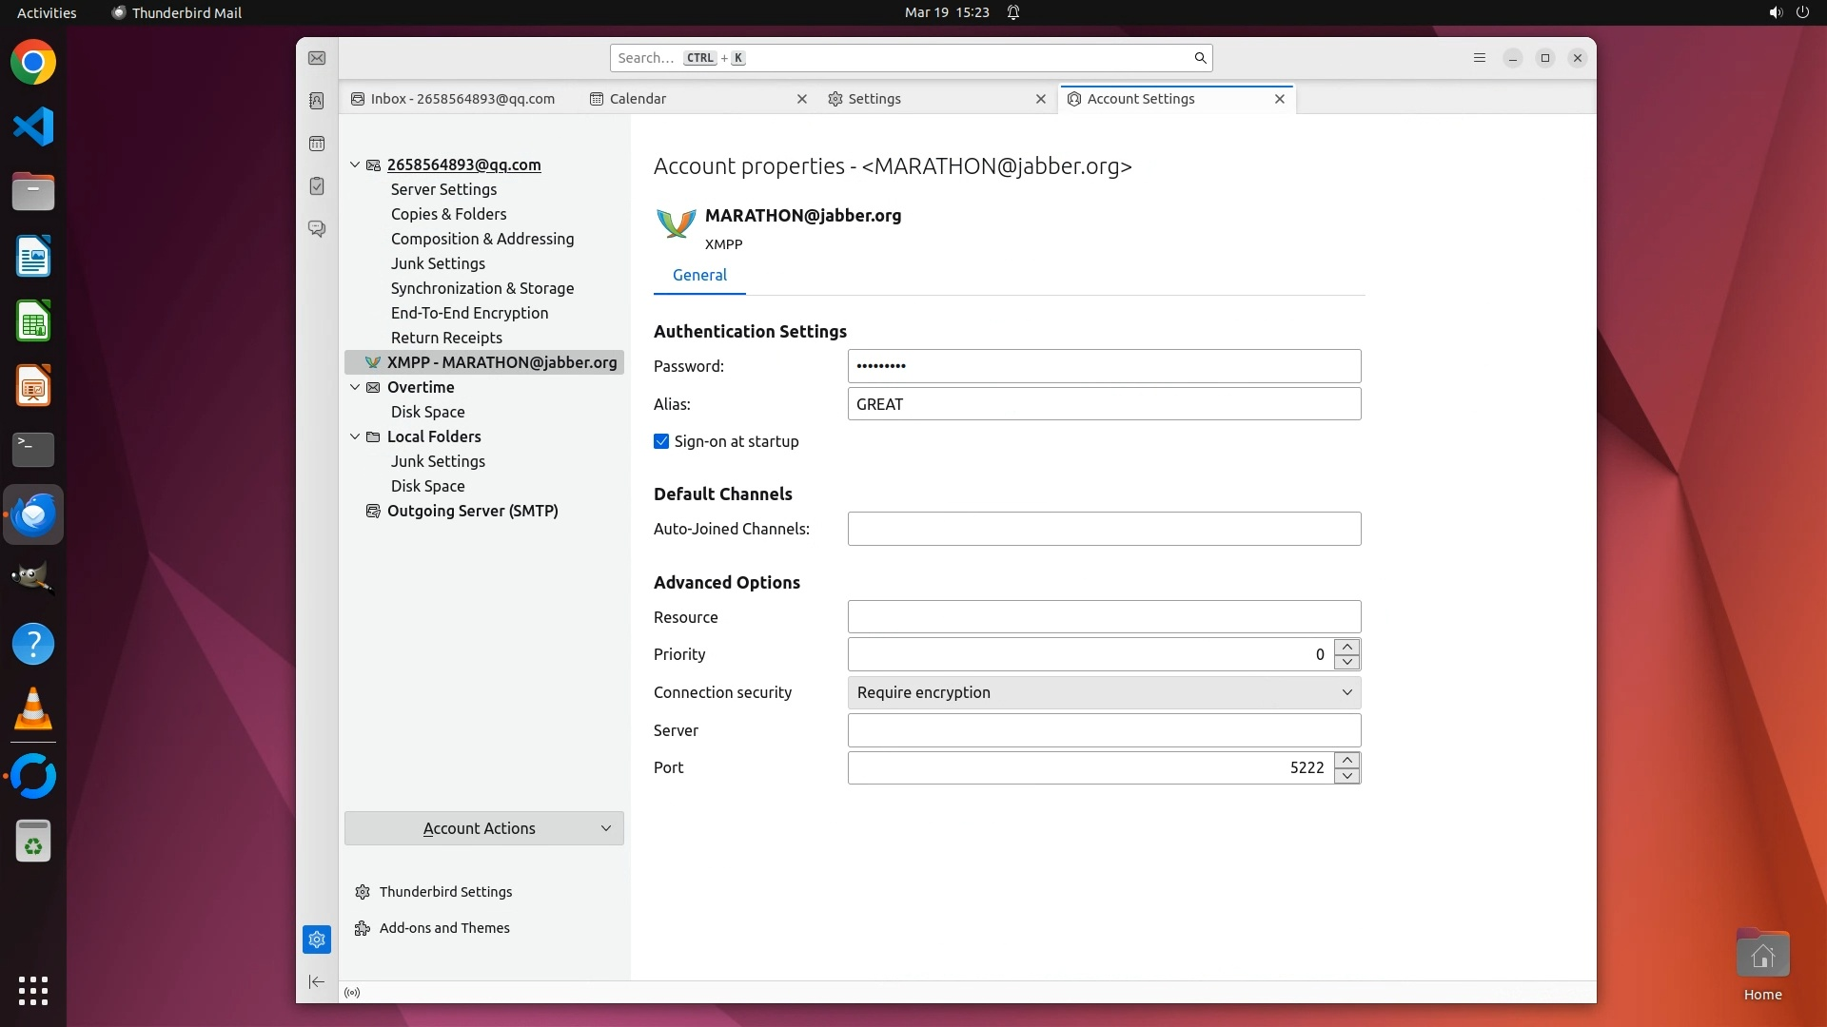Open Thunderbird Settings link

point(444,892)
